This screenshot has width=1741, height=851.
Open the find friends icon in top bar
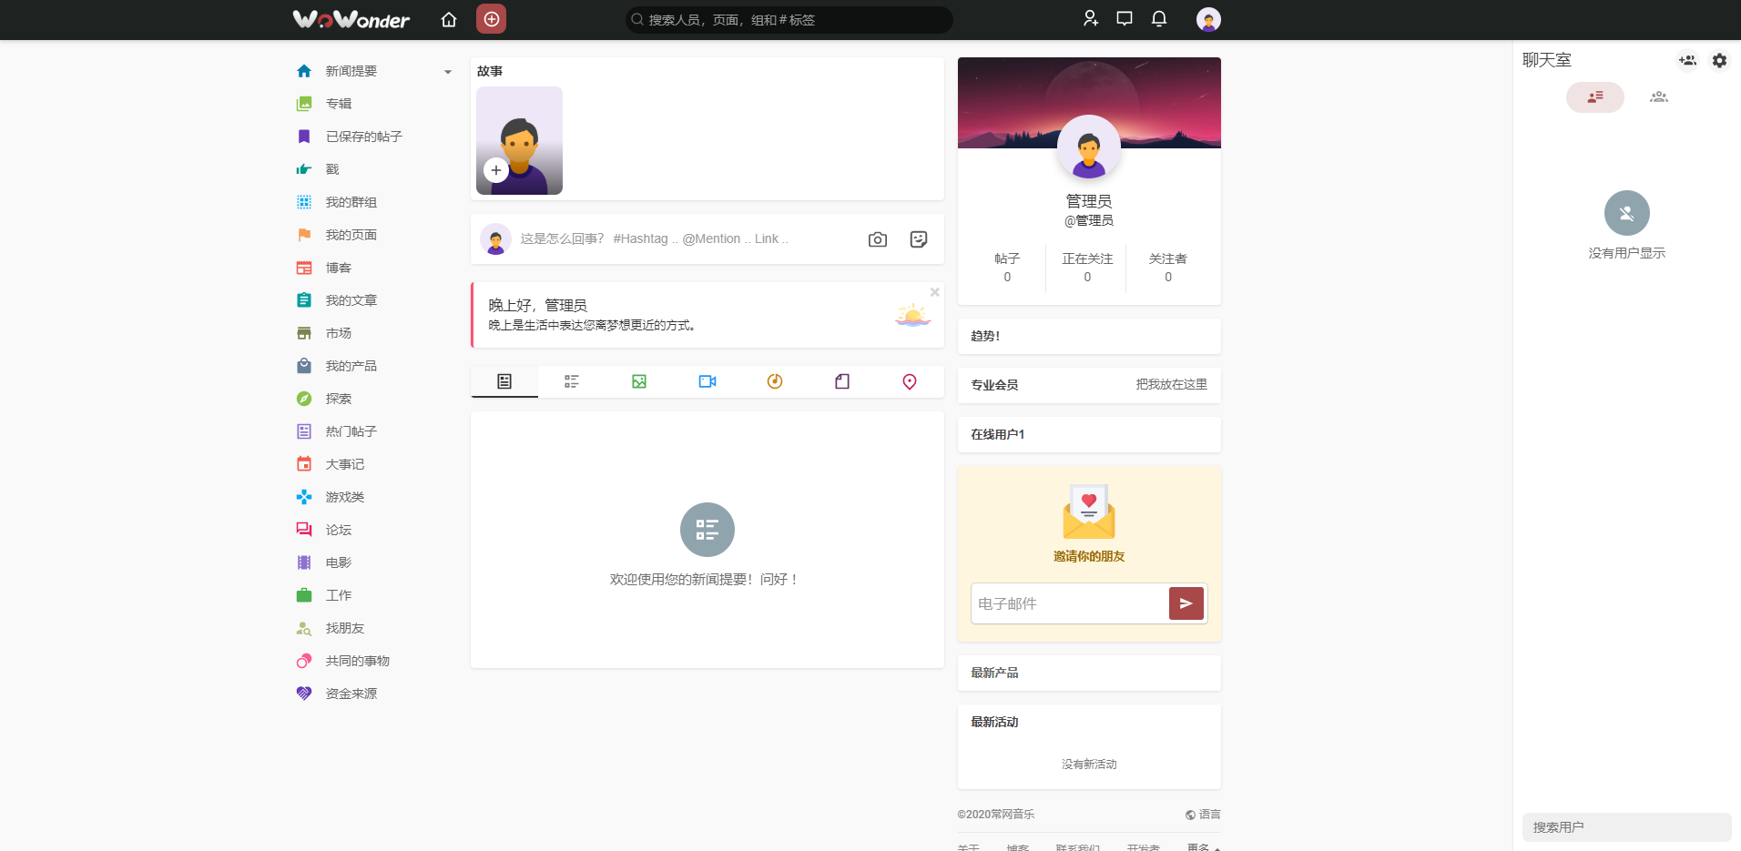coord(1089,18)
